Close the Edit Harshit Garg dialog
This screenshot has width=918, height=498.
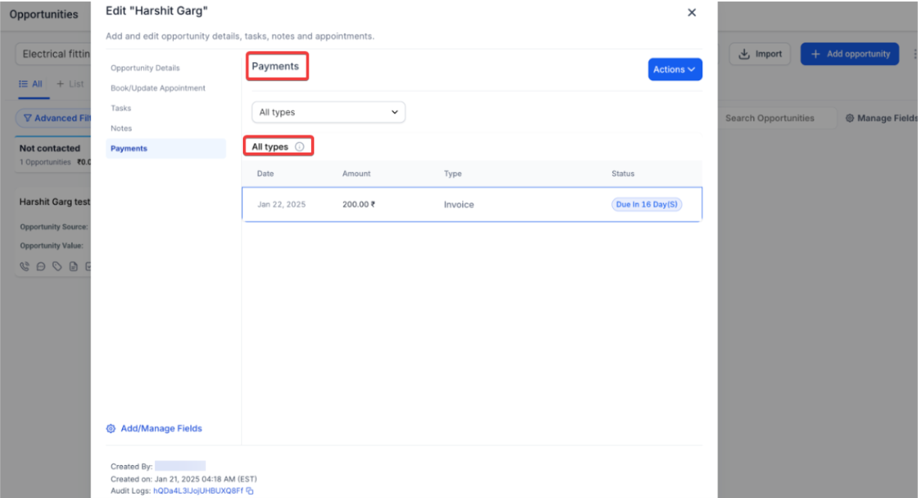coord(692,13)
